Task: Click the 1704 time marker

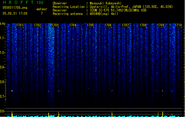Action: click(73, 25)
